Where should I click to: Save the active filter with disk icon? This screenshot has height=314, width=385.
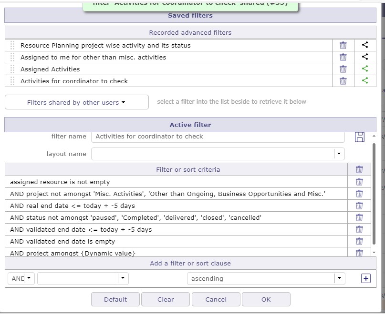(x=360, y=137)
